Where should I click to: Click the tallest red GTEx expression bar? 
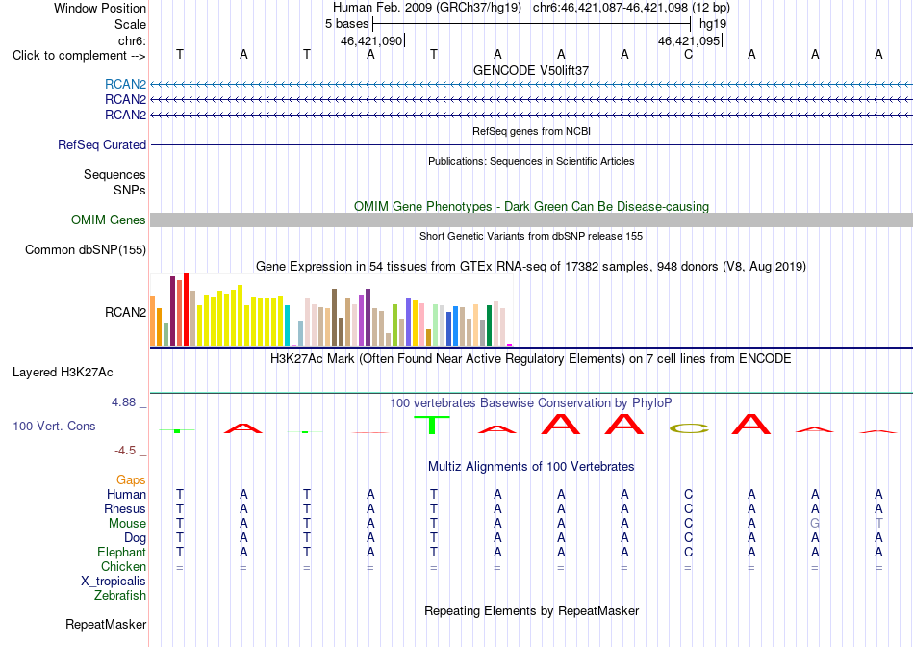pyautogui.click(x=186, y=309)
